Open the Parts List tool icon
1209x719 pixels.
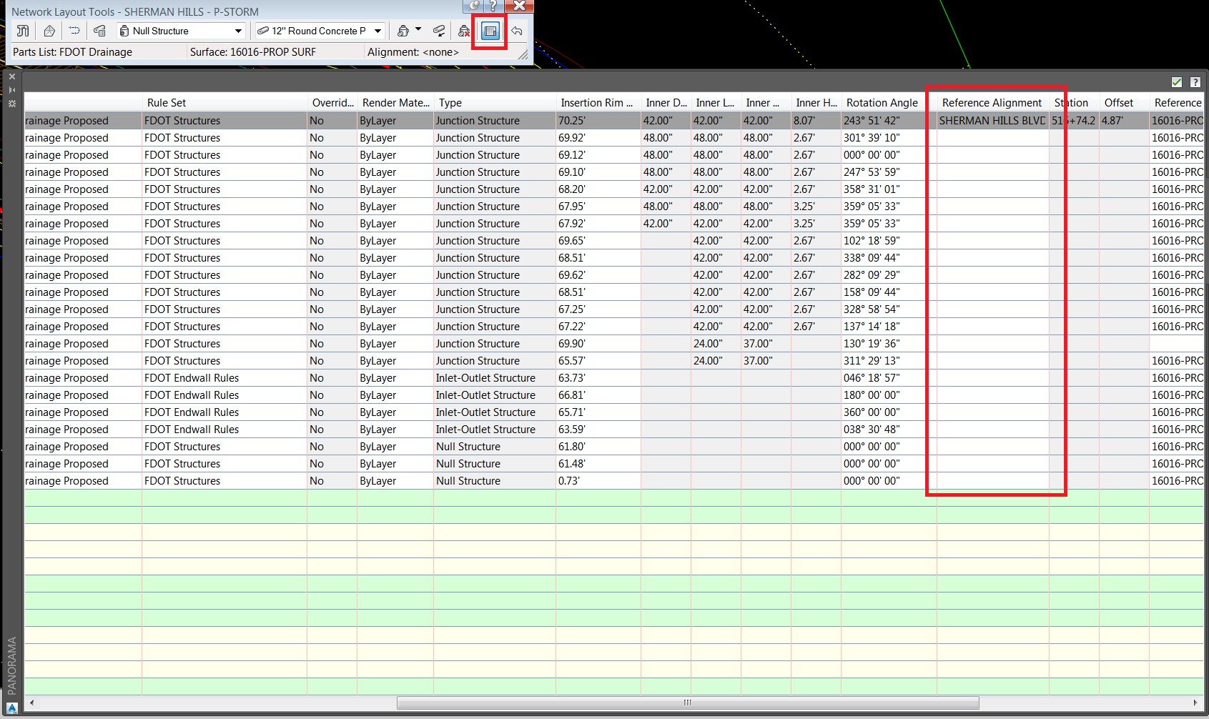click(x=99, y=31)
